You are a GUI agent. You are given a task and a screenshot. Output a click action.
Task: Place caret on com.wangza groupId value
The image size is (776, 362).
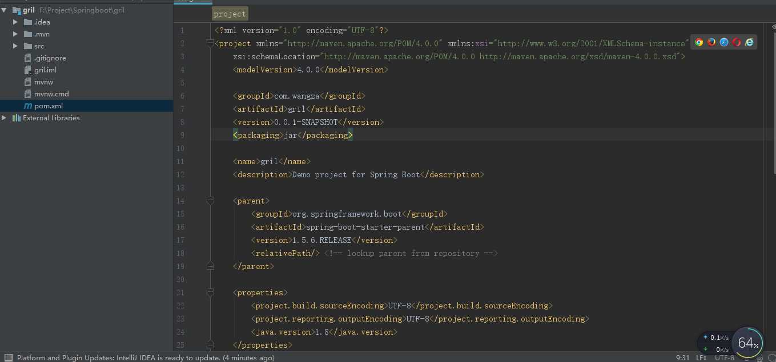click(296, 96)
